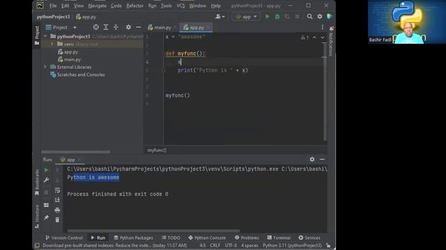Run the app configuration with green play button
Viewport: 446px width, 250px height.
click(267, 17)
